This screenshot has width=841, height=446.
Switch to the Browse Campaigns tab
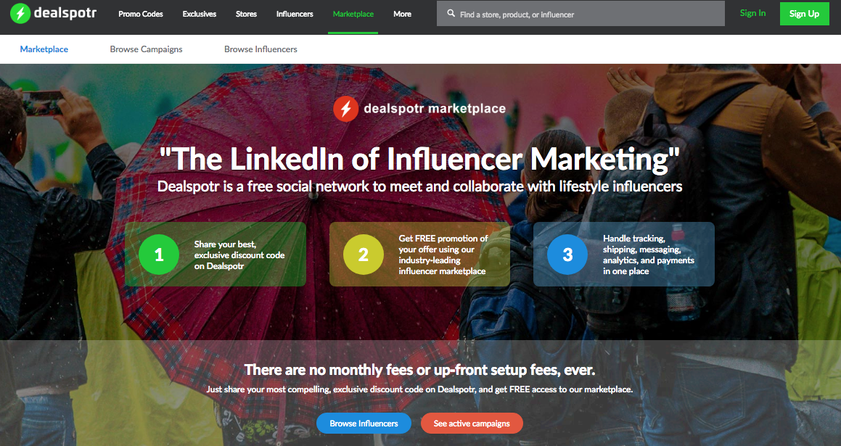[146, 49]
